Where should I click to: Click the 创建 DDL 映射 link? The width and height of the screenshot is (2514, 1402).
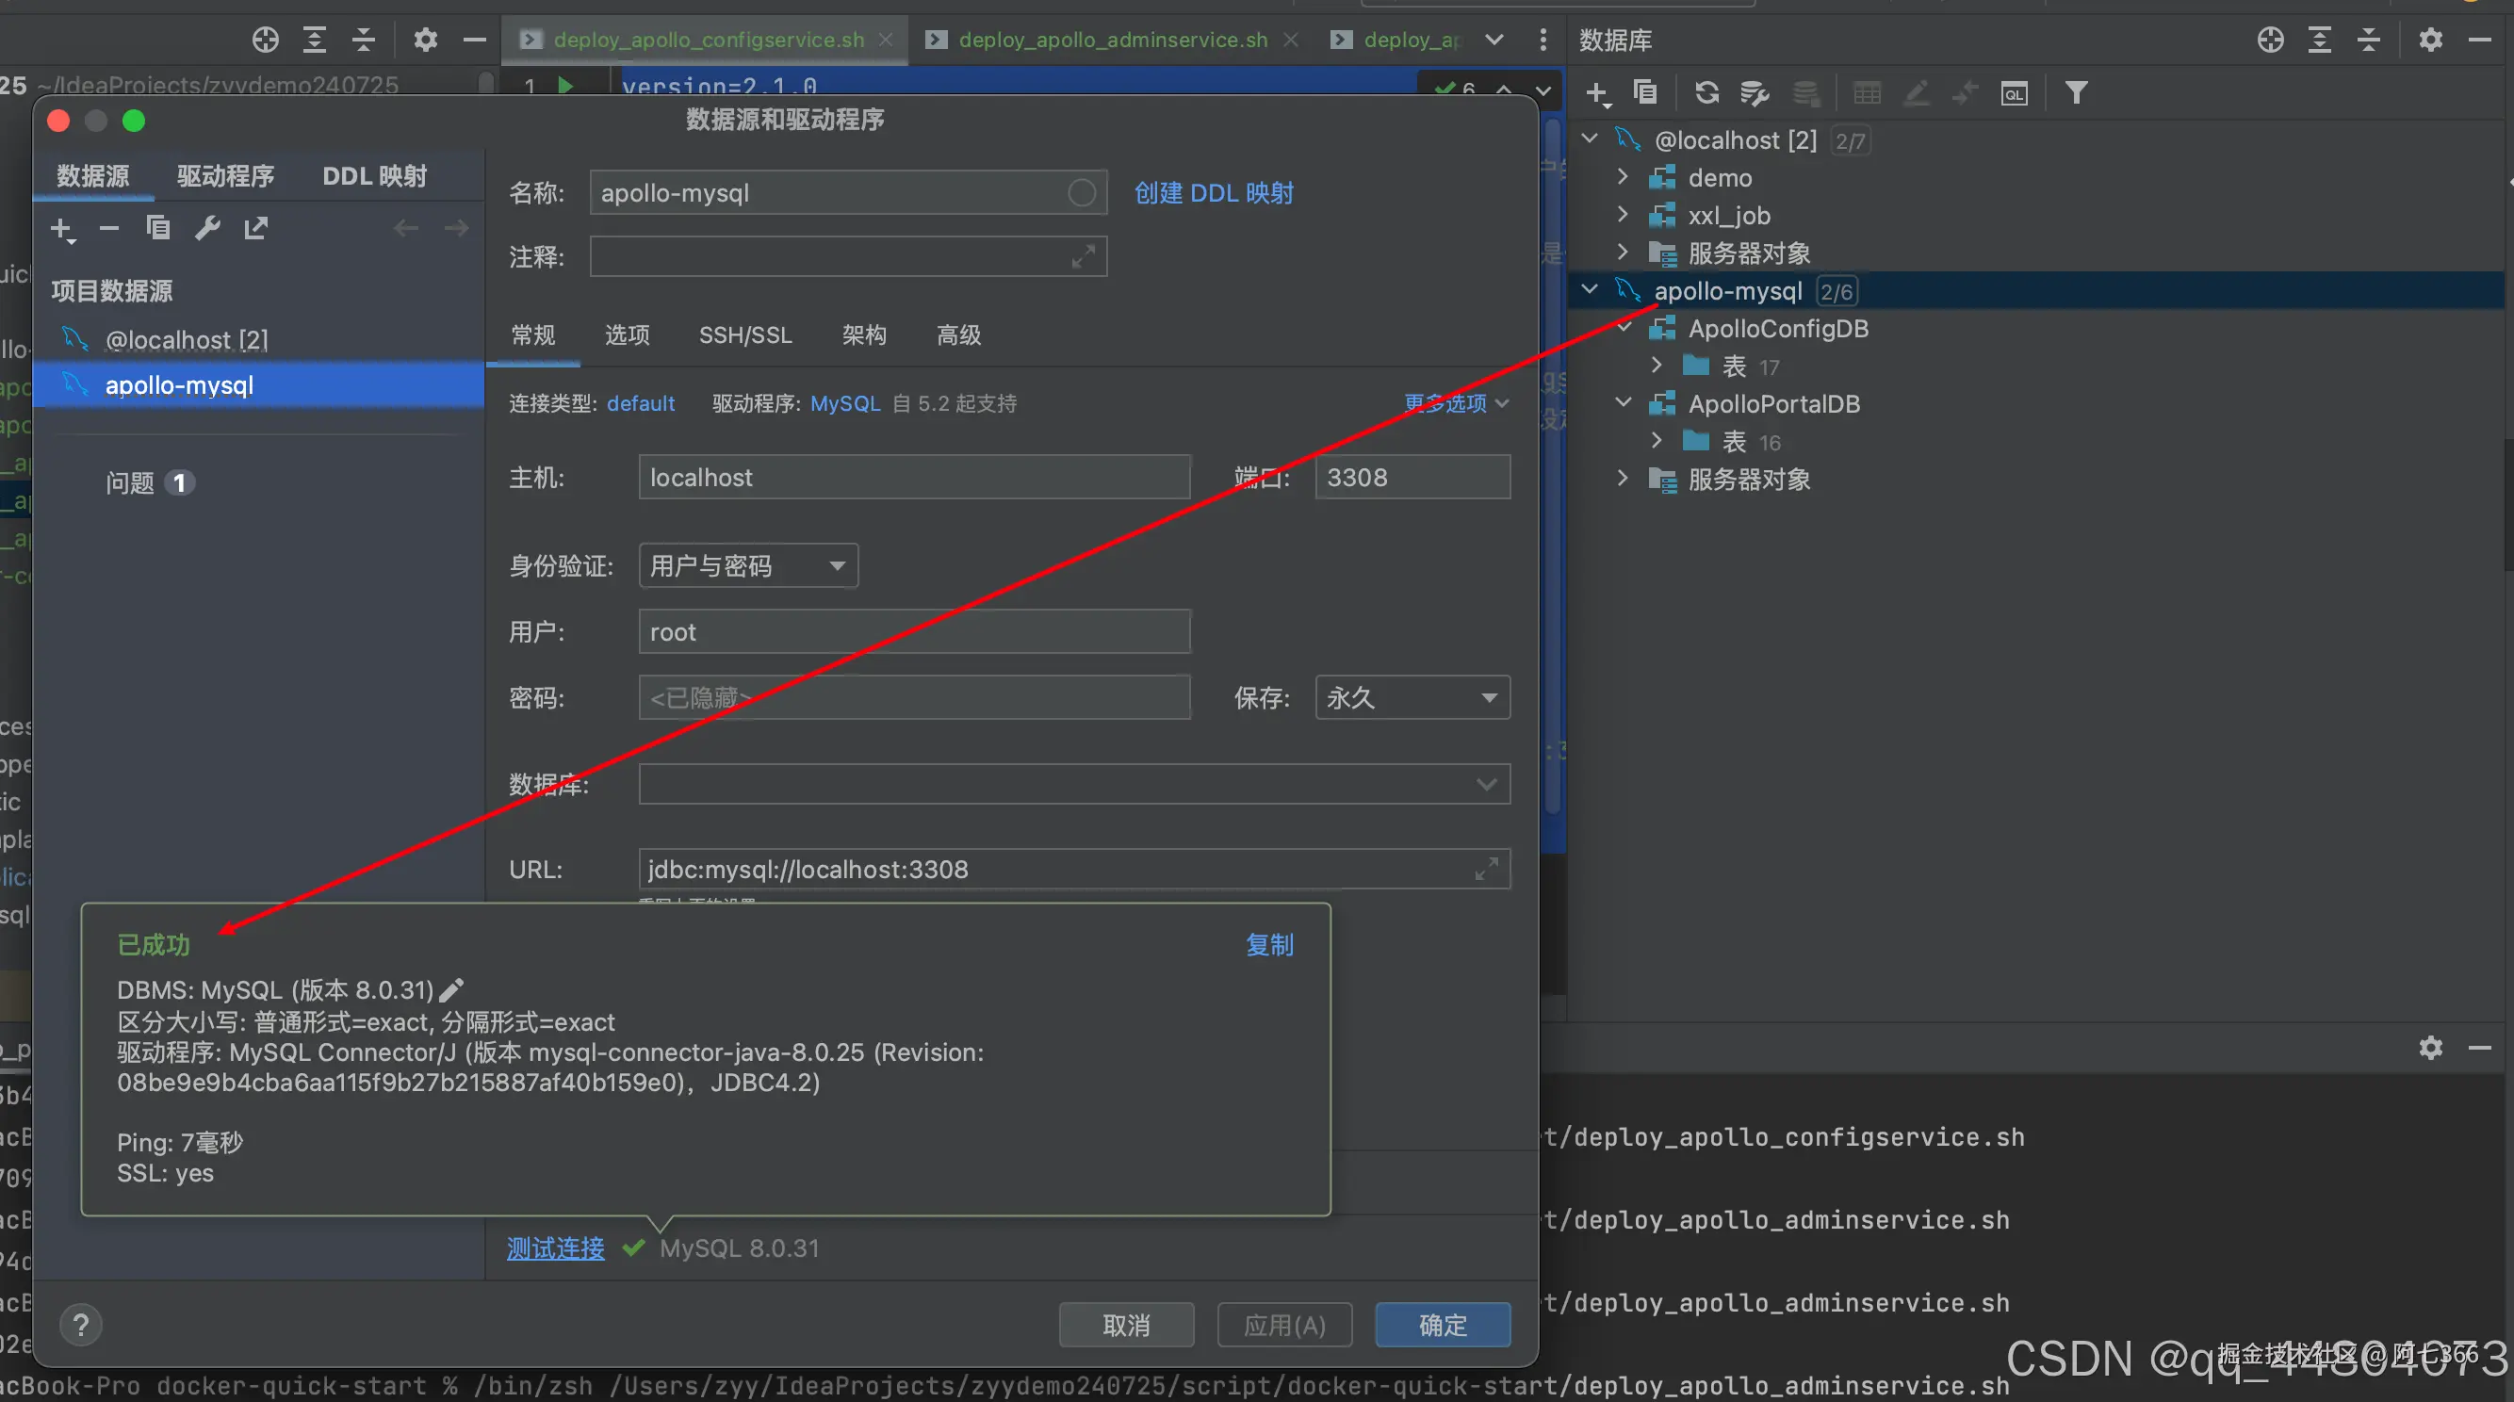coord(1213,193)
